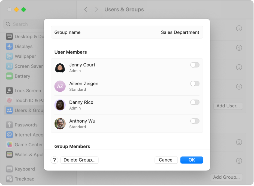The image size is (254, 186).
Task: Toggle Danny Rico's membership switch
Action: pos(195,102)
